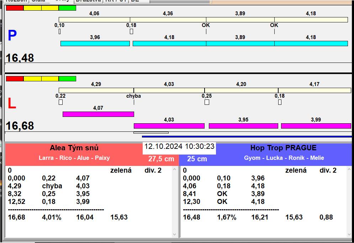Click the cyan 3,96 run bar in lane P
The width and height of the screenshot is (354, 243).
point(95,43)
